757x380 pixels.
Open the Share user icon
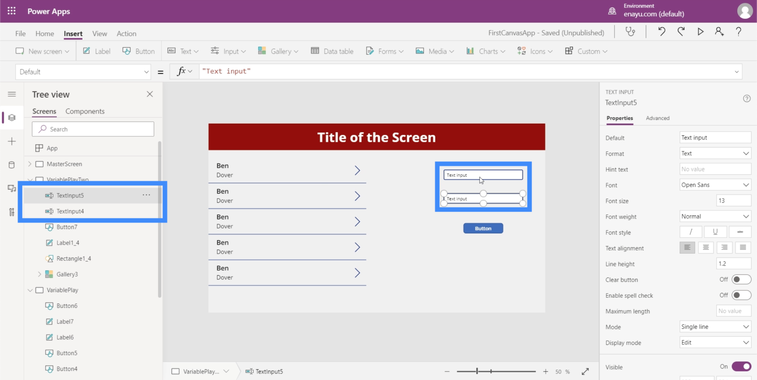(x=719, y=31)
